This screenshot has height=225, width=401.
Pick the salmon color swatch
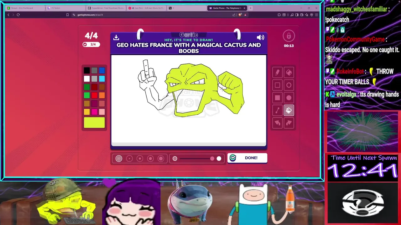click(102, 103)
